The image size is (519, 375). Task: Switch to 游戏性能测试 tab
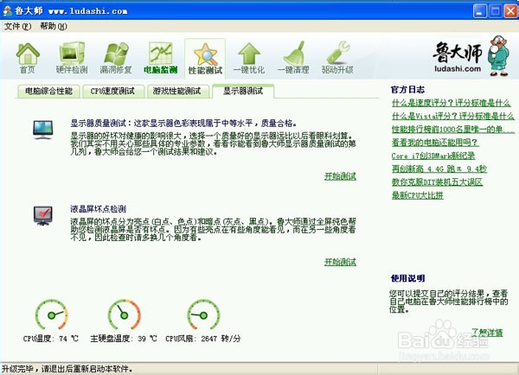click(177, 92)
